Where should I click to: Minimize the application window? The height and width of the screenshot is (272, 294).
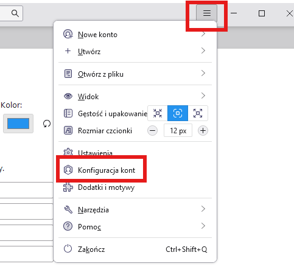click(x=234, y=13)
